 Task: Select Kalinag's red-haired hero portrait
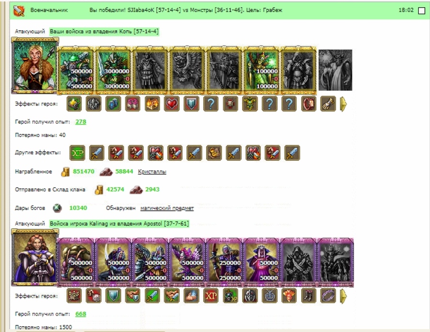click(x=35, y=257)
